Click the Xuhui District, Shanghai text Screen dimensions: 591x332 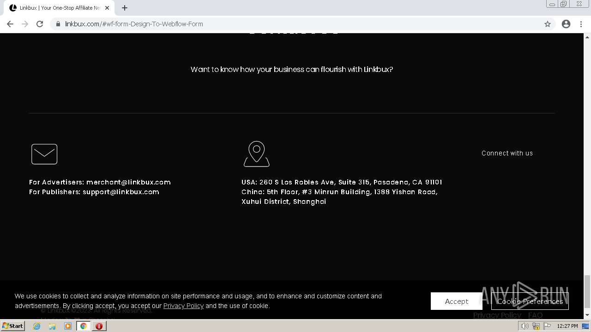[x=283, y=202]
